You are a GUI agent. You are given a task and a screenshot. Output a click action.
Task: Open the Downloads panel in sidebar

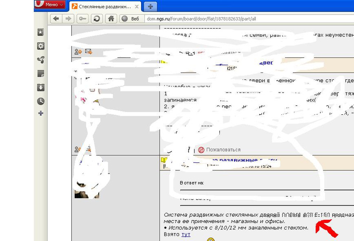41,87
